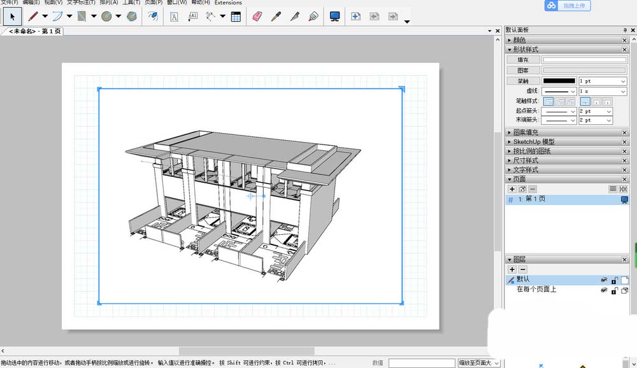Toggle lock on 在每个页面上 layer
Image resolution: width=637 pixels, height=368 pixels.
615,290
